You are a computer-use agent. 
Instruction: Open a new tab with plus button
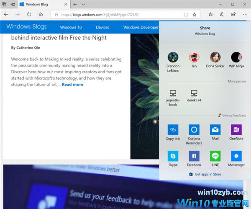pyautogui.click(x=75, y=5)
